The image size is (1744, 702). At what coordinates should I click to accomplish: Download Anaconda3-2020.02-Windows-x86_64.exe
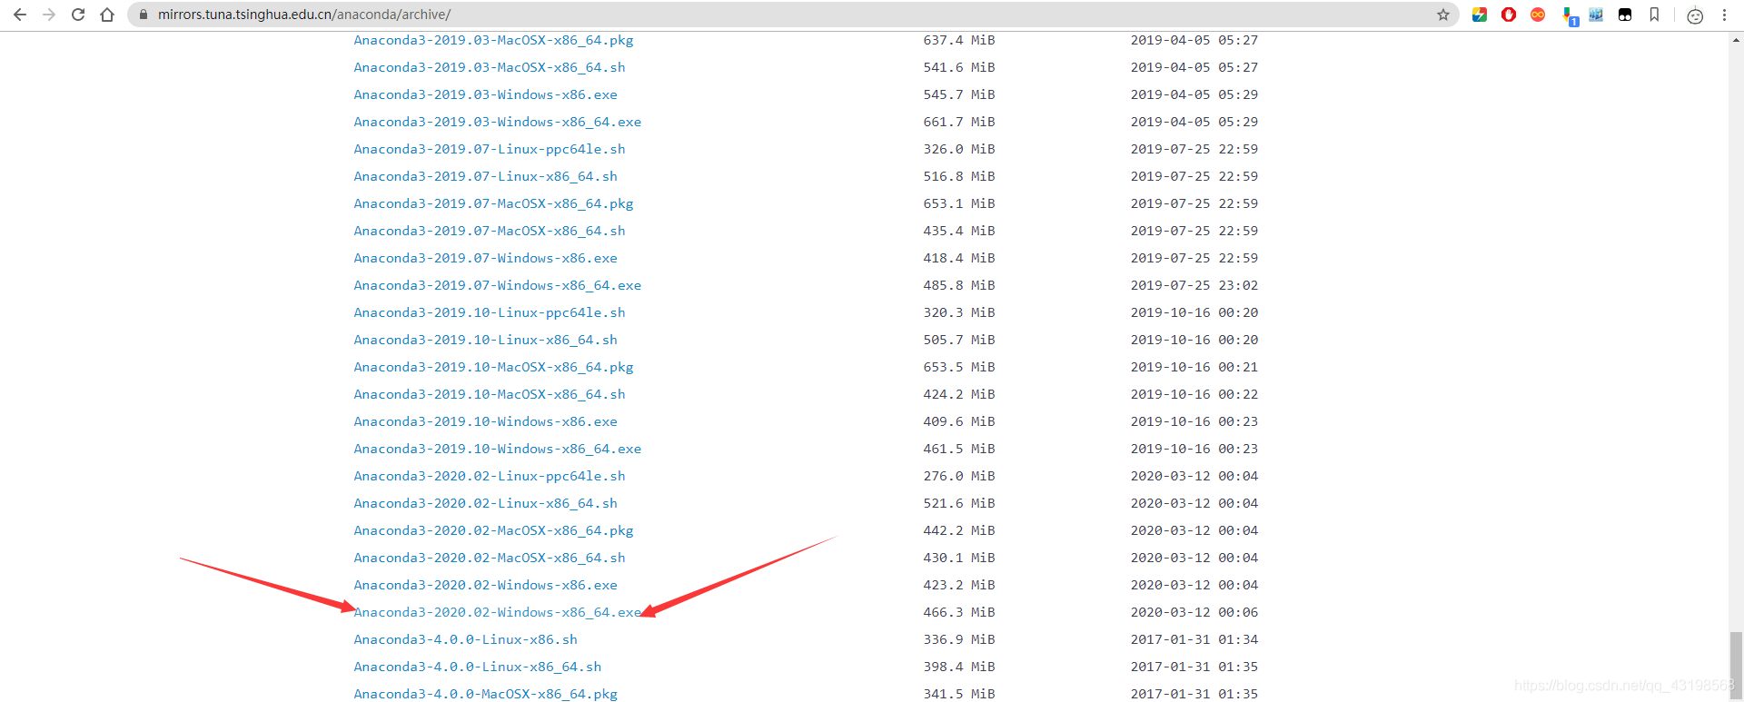497,612
